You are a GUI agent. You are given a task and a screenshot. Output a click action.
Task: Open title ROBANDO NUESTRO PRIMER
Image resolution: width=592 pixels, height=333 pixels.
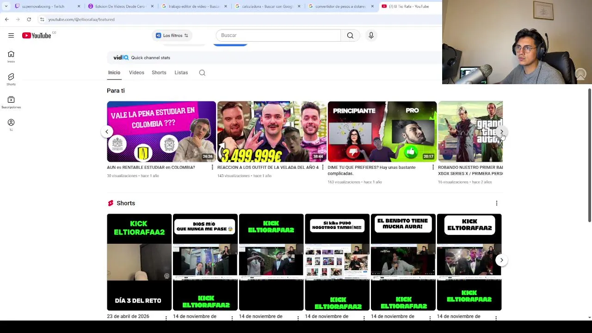(470, 170)
